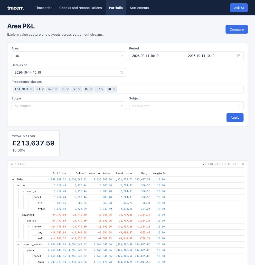This screenshot has width=255, height=265.
Task: Click the Margin column header
Action: click(145, 174)
